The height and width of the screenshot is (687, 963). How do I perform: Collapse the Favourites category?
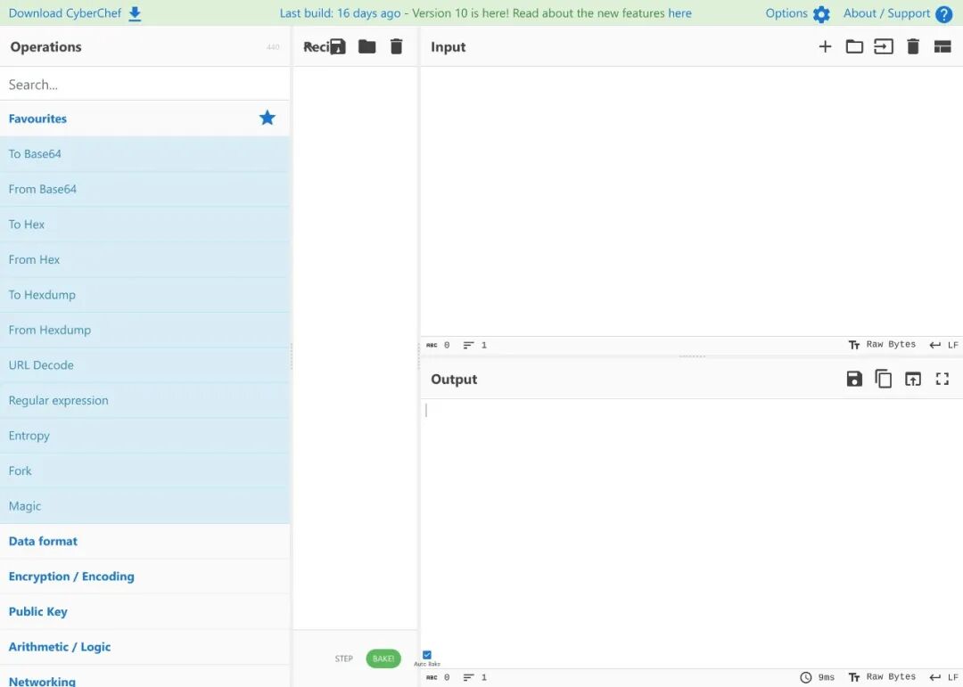pyautogui.click(x=145, y=119)
